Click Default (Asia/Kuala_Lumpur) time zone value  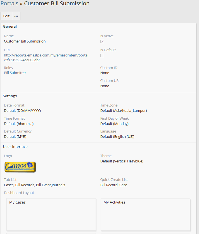[124, 111]
